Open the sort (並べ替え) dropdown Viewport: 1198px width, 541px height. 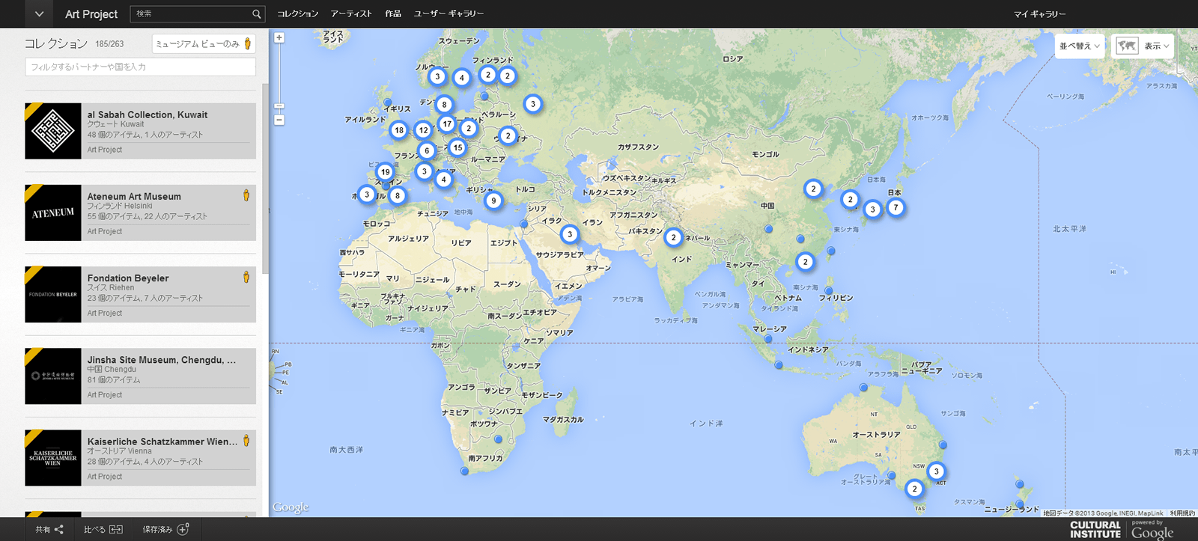click(x=1079, y=46)
